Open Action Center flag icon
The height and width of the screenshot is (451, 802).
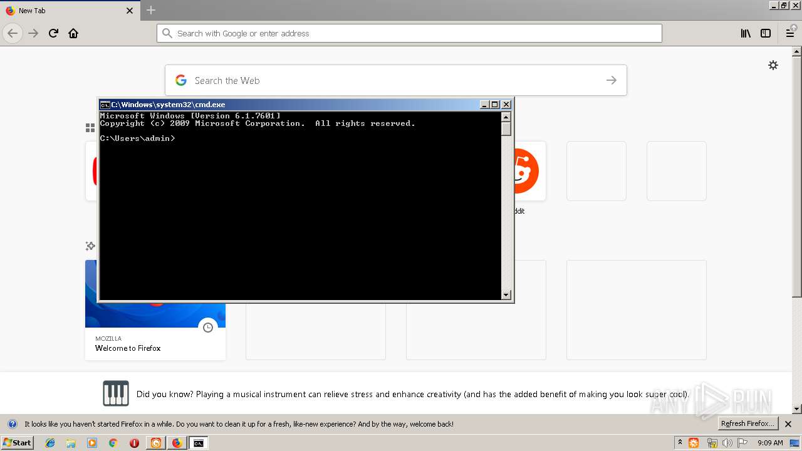point(742,443)
